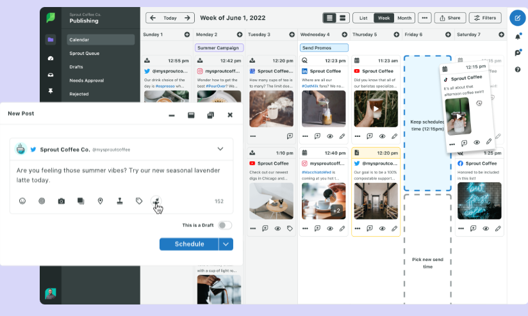
Task: Open more options on 12:23 pm LinkedIn post
Action: click(305, 136)
